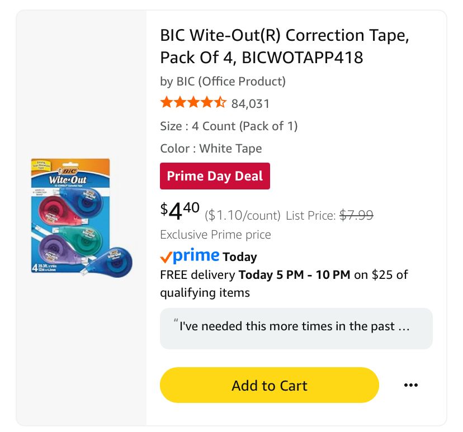The height and width of the screenshot is (432, 463).
Task: Open the three-dot more options menu
Action: (410, 385)
